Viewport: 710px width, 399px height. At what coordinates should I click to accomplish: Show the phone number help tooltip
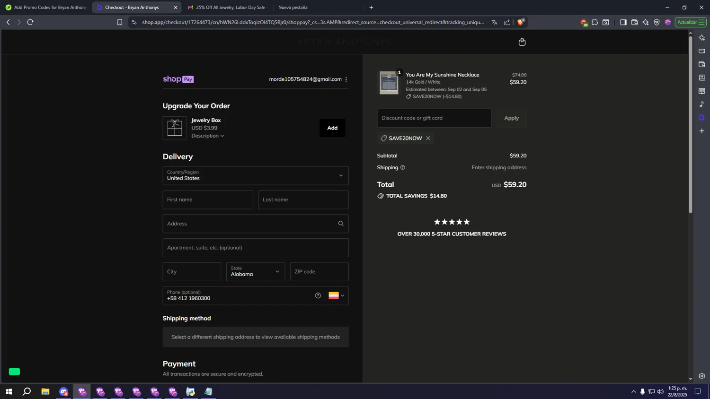[x=318, y=295]
